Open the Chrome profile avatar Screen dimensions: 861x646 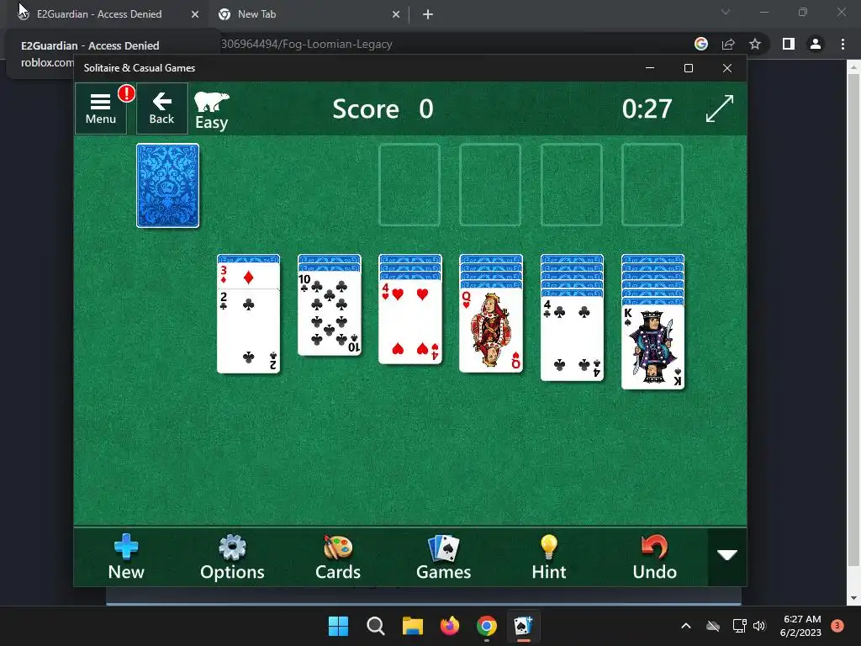[x=816, y=44]
